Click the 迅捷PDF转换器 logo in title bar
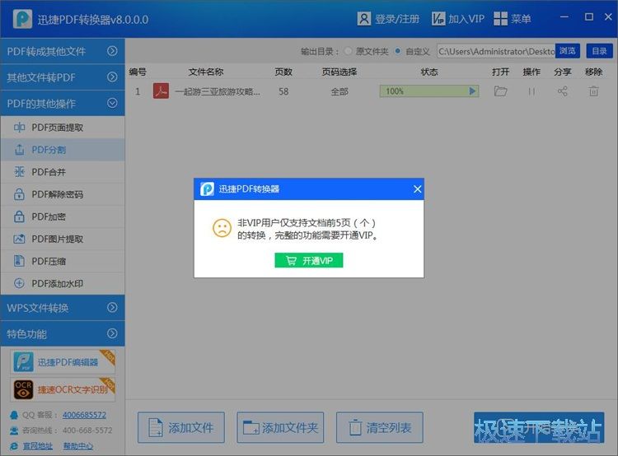The height and width of the screenshot is (456, 618). (22, 18)
